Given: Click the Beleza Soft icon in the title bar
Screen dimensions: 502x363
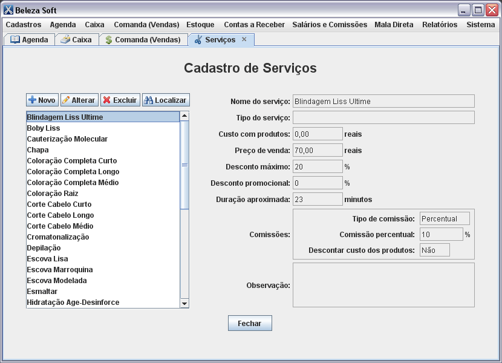Looking at the screenshot, I should (8, 9).
